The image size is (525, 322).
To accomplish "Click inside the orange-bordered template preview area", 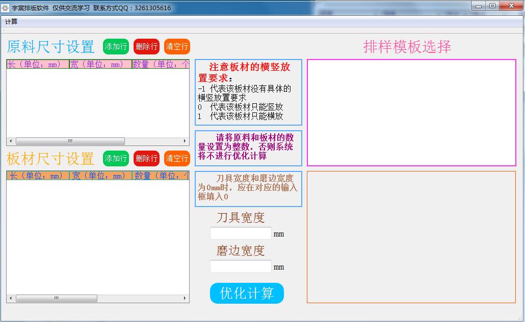I will click(x=413, y=237).
